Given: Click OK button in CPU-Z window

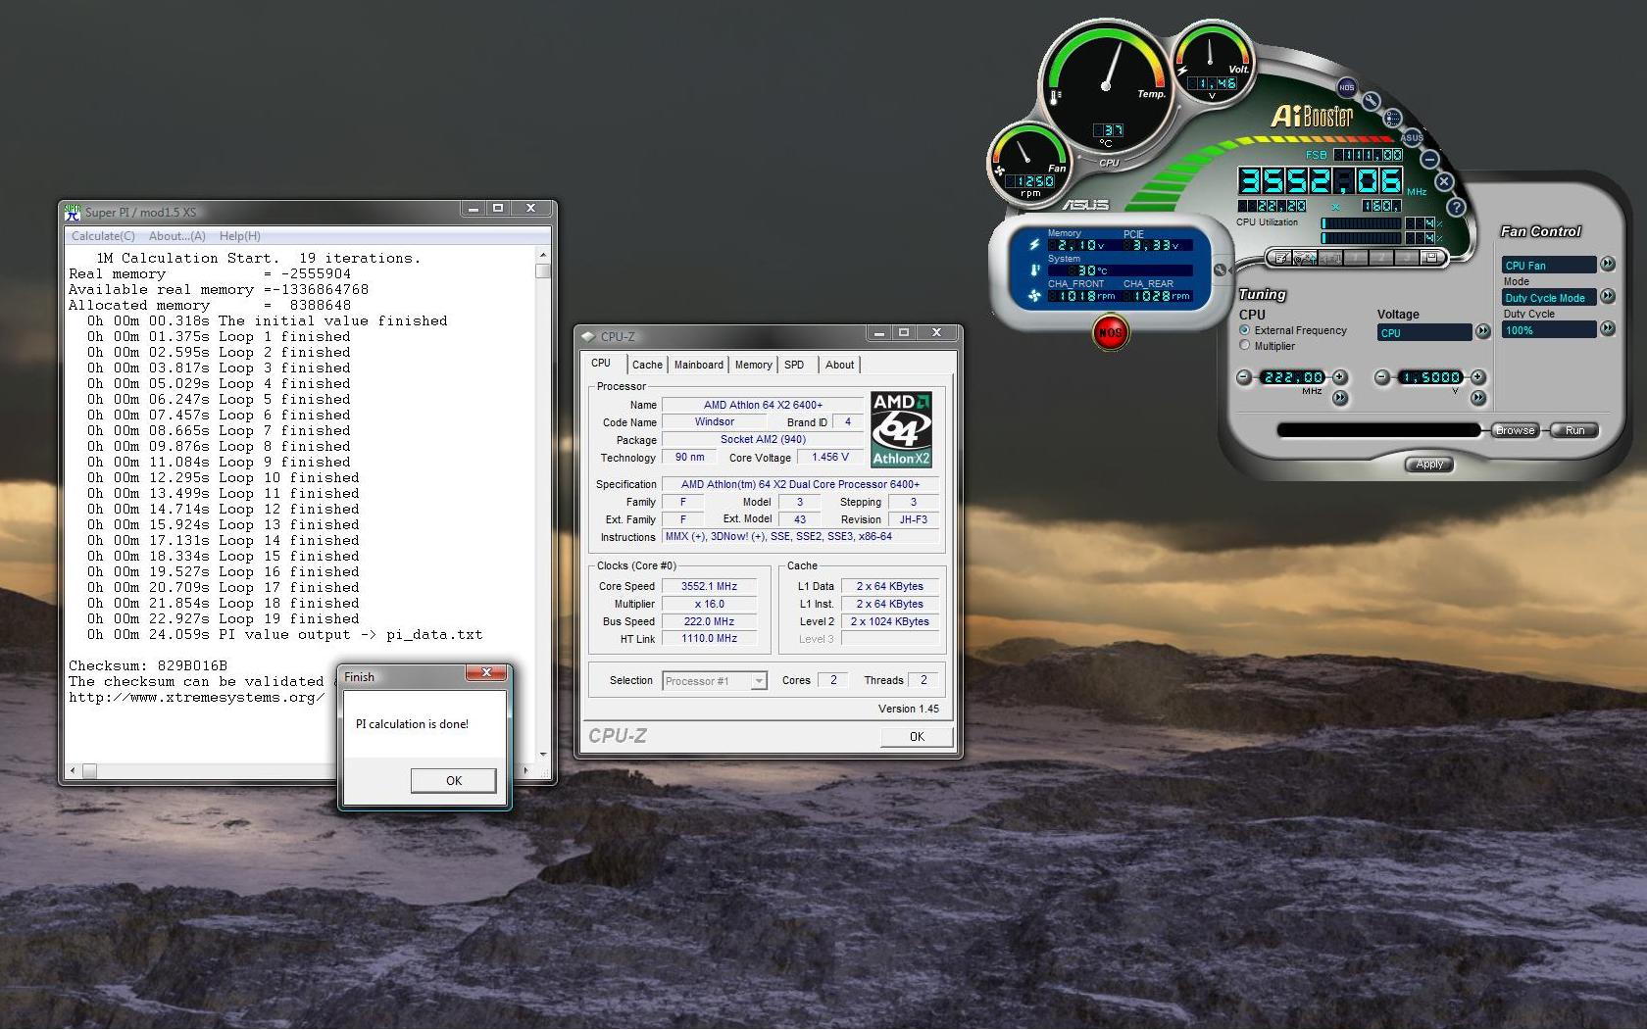Looking at the screenshot, I should click(917, 737).
